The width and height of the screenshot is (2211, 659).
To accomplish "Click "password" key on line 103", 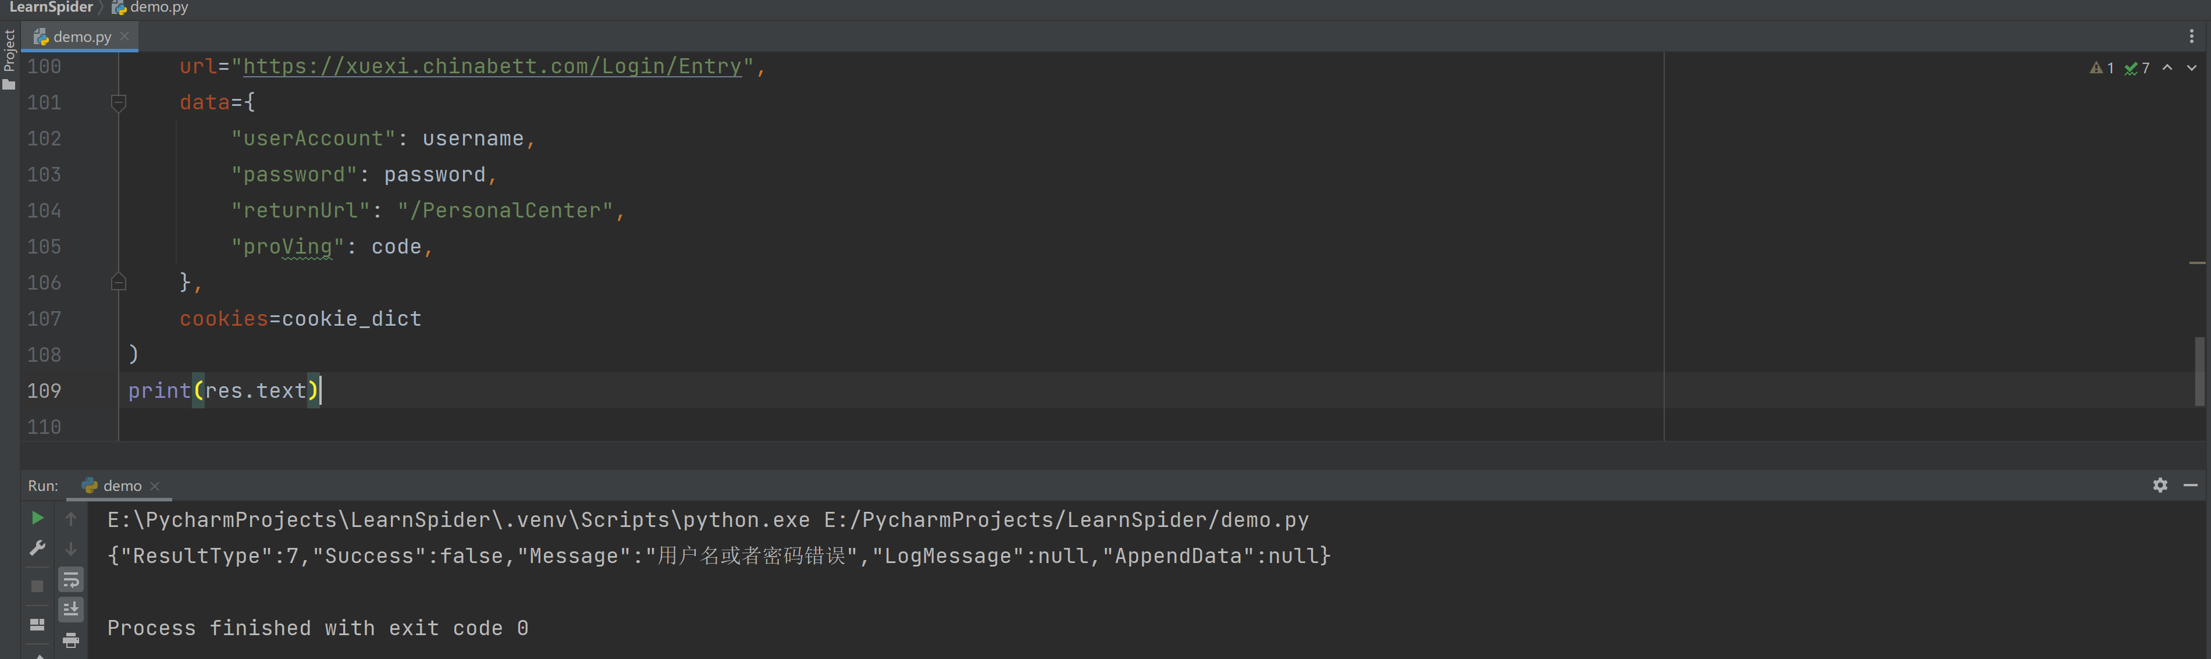I will (294, 175).
